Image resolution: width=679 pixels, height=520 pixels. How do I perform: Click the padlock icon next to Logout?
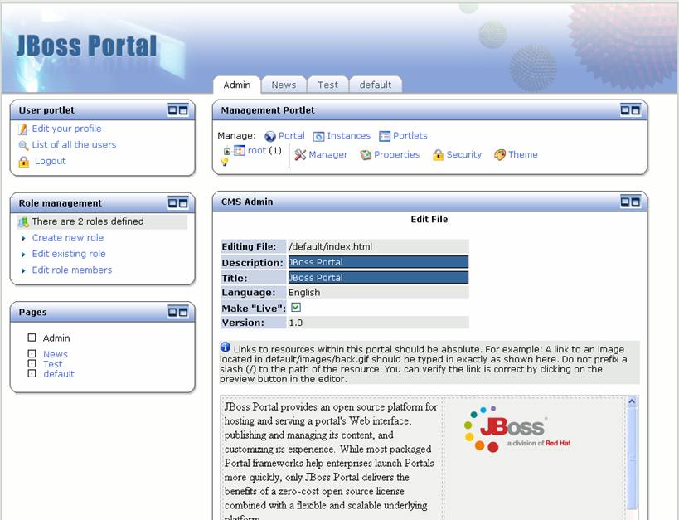(24, 162)
